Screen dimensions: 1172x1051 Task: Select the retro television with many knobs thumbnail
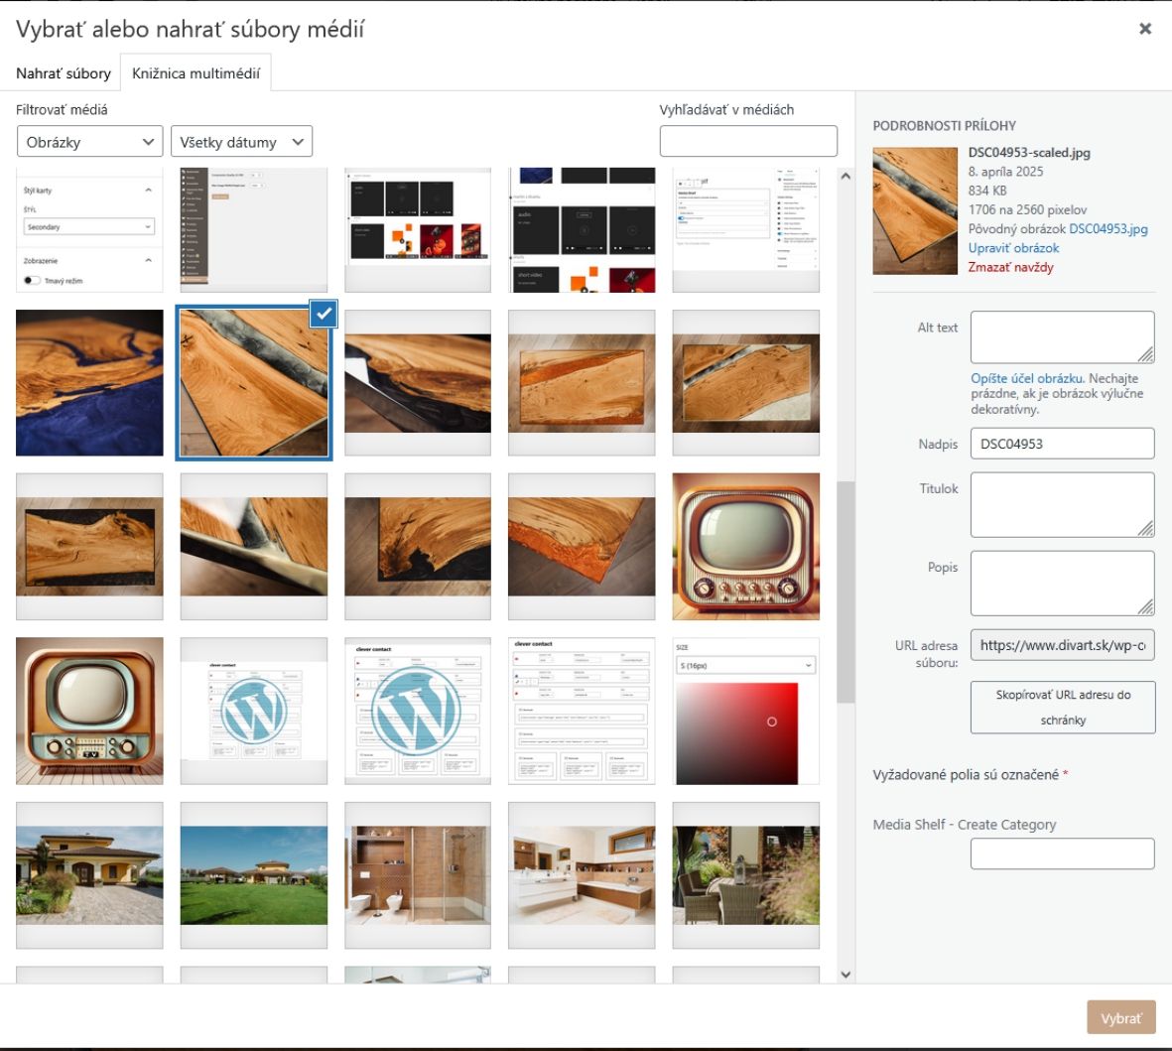point(746,547)
